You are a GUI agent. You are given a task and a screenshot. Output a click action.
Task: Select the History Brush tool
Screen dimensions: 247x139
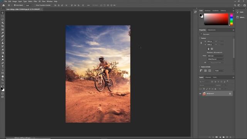[x=3, y=46]
